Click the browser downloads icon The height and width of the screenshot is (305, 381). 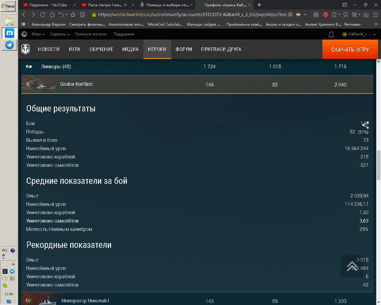pyautogui.click(x=366, y=15)
